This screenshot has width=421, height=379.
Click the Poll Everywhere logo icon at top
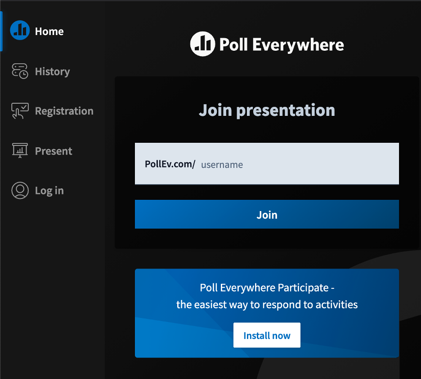[202, 44]
